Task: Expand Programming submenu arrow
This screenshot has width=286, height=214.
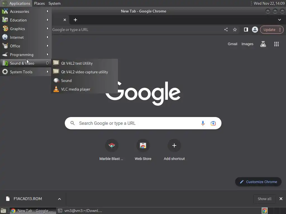Action: 47,54
